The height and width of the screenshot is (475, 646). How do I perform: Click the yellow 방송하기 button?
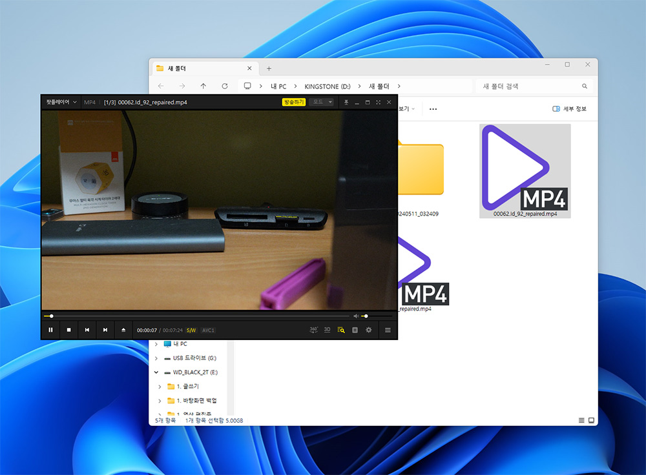[294, 102]
